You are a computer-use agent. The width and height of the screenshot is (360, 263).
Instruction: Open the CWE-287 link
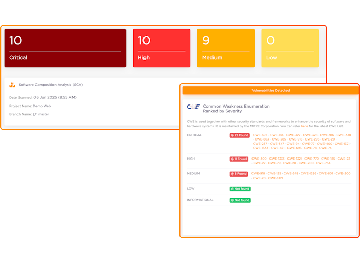260,144
